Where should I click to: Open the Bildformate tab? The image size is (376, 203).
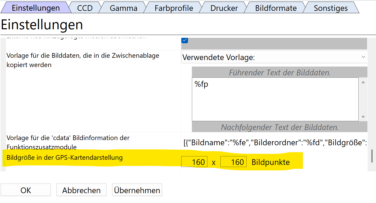coord(276,8)
